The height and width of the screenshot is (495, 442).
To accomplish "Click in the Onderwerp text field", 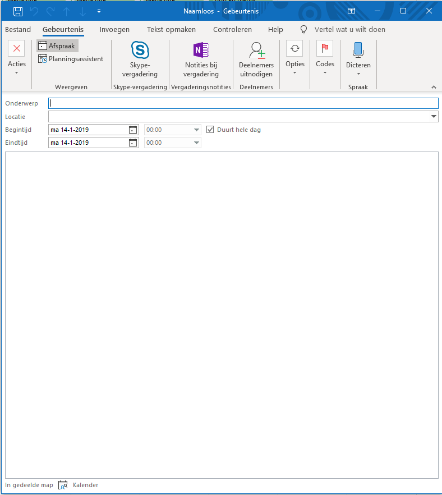I will click(243, 103).
